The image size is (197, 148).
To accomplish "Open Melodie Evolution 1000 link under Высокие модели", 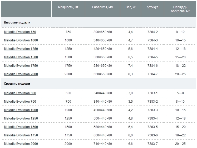I will tap(21, 40).
